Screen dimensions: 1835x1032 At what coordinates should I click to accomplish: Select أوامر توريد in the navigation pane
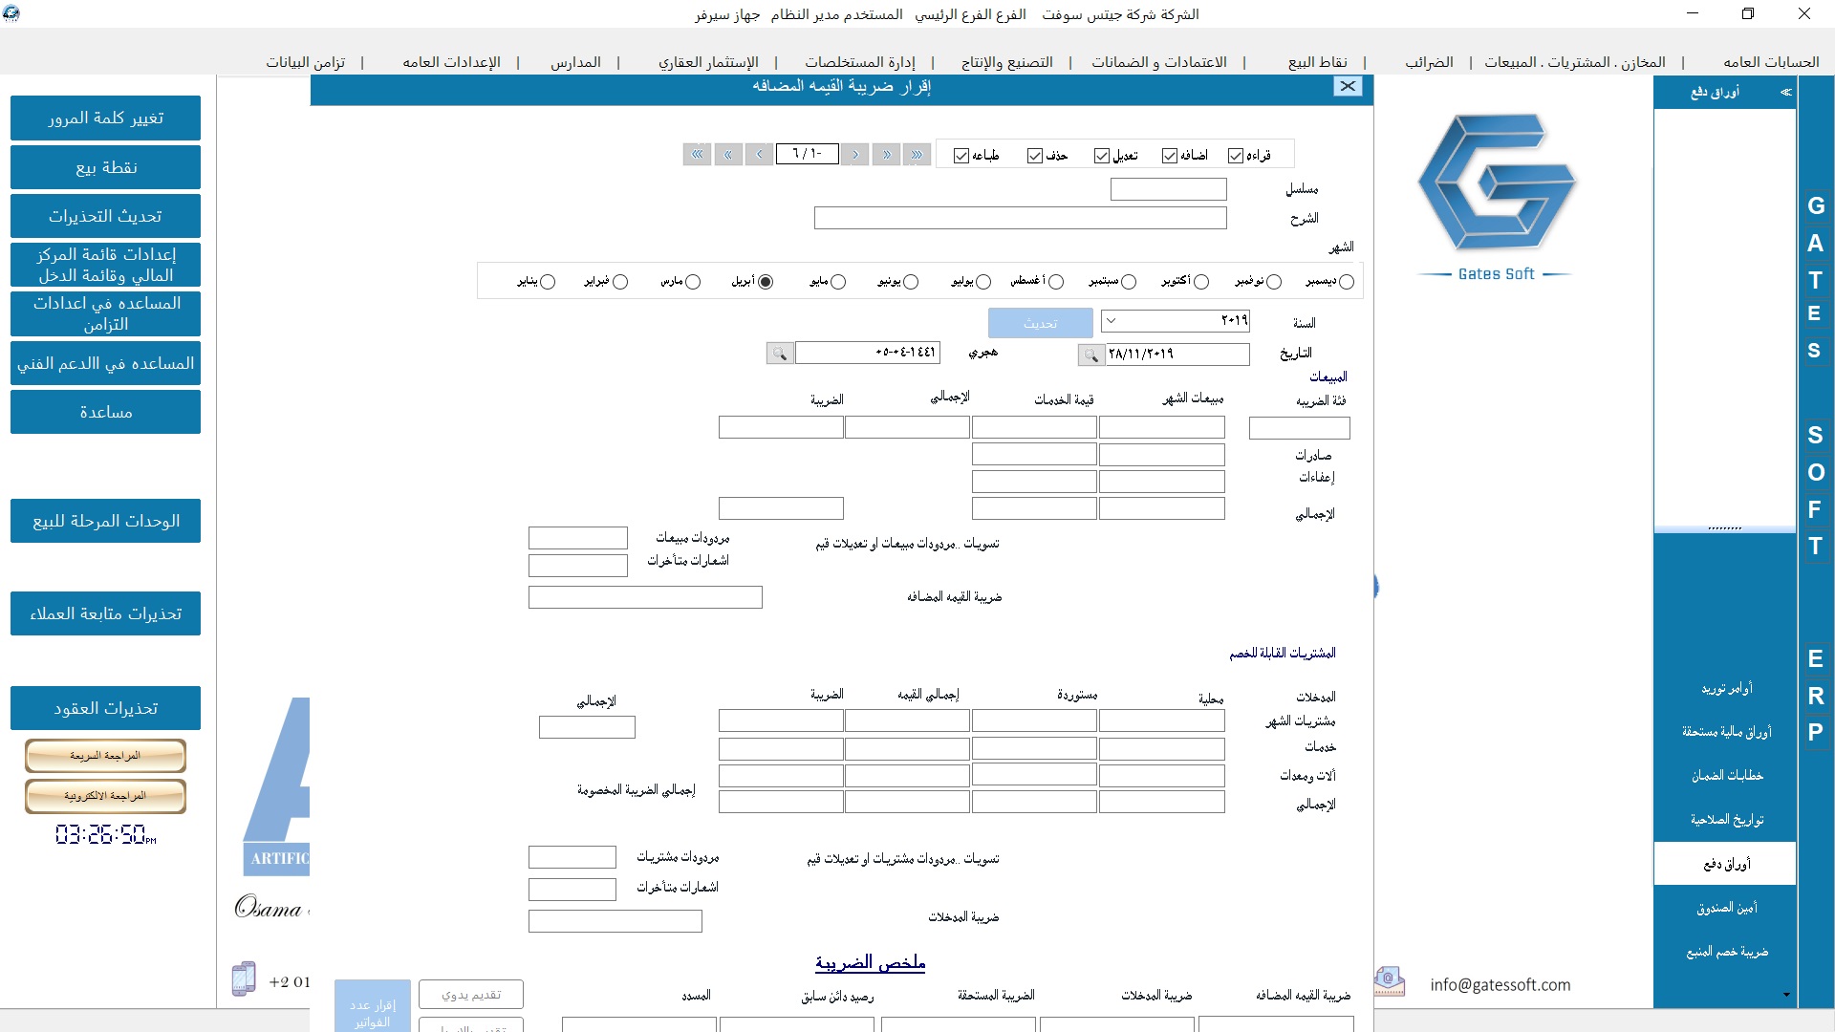pyautogui.click(x=1726, y=688)
